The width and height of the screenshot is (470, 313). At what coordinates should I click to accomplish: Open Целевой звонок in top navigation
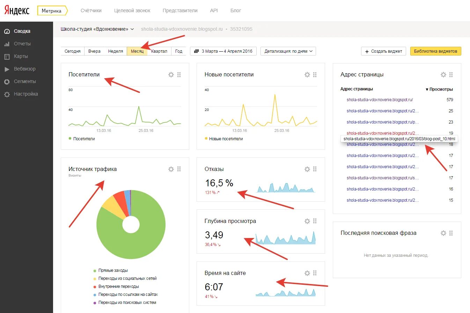click(132, 10)
